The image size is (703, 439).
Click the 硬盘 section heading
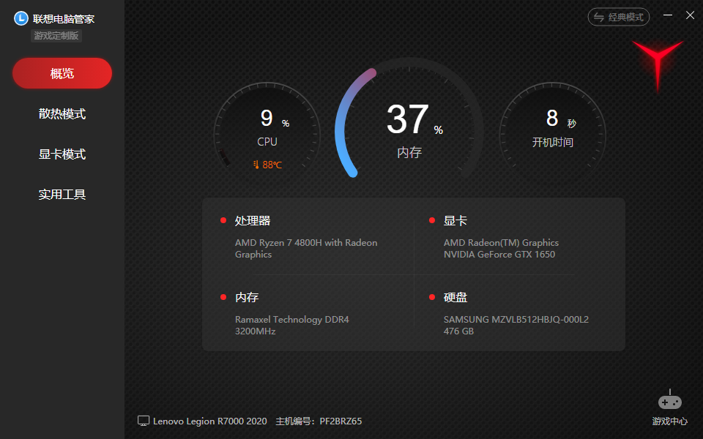[455, 297]
